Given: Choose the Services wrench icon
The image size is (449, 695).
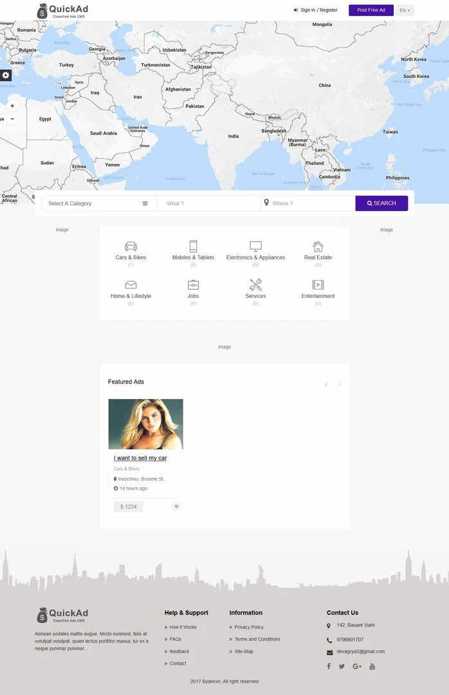Looking at the screenshot, I should 255,284.
